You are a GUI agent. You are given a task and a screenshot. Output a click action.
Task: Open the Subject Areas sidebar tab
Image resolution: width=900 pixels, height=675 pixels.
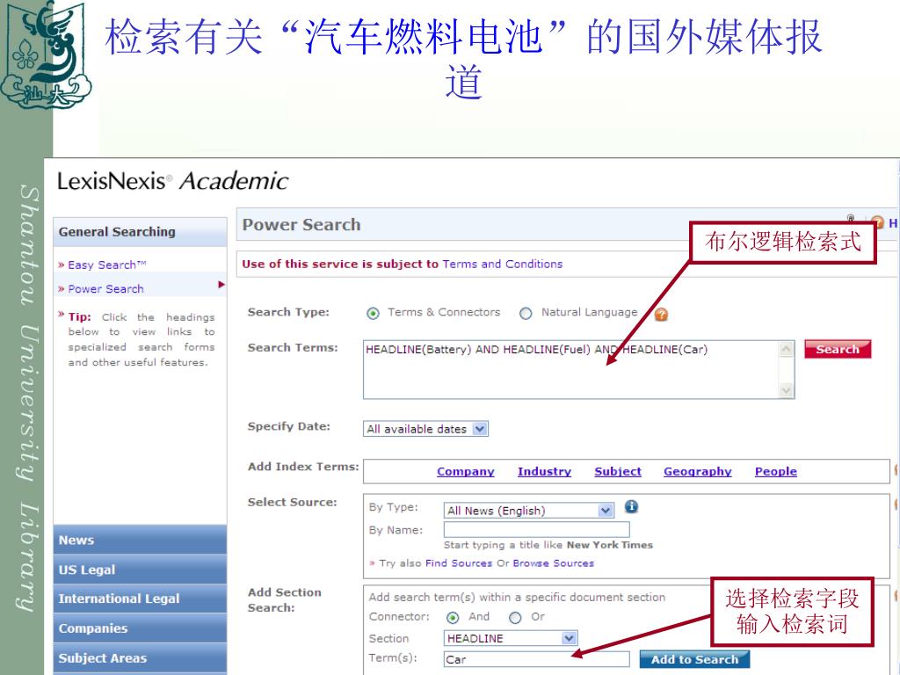[x=140, y=658]
